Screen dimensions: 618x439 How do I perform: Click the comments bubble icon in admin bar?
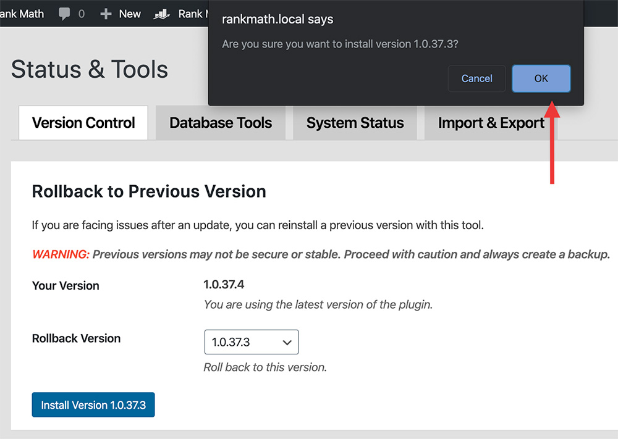(x=64, y=14)
